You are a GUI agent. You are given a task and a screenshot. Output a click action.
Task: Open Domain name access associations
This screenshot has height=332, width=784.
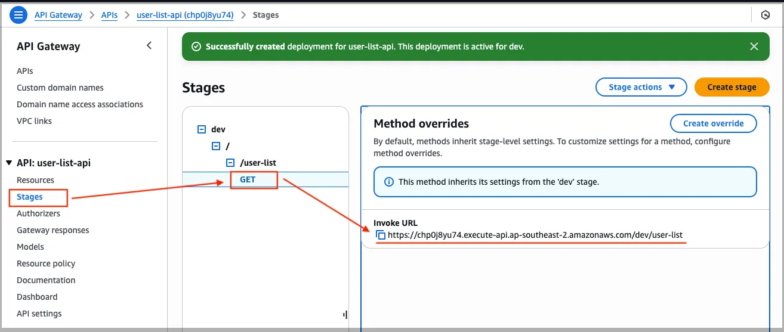[80, 104]
